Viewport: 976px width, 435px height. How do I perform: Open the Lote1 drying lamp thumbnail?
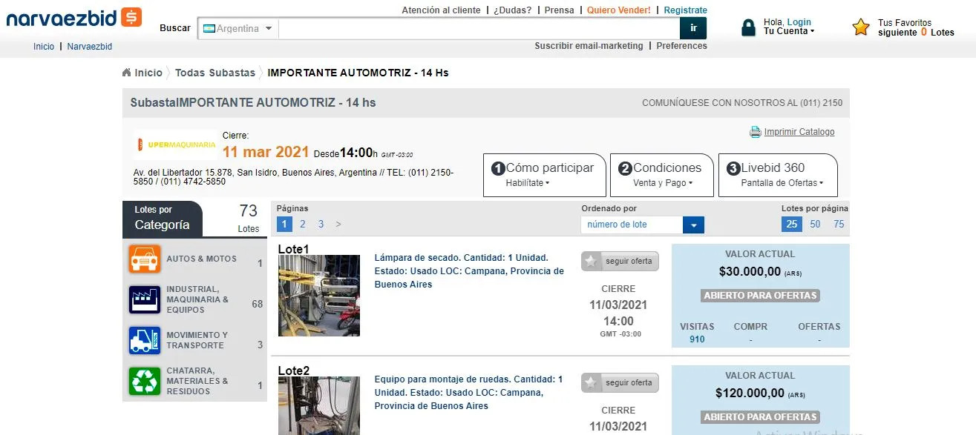[x=318, y=296]
